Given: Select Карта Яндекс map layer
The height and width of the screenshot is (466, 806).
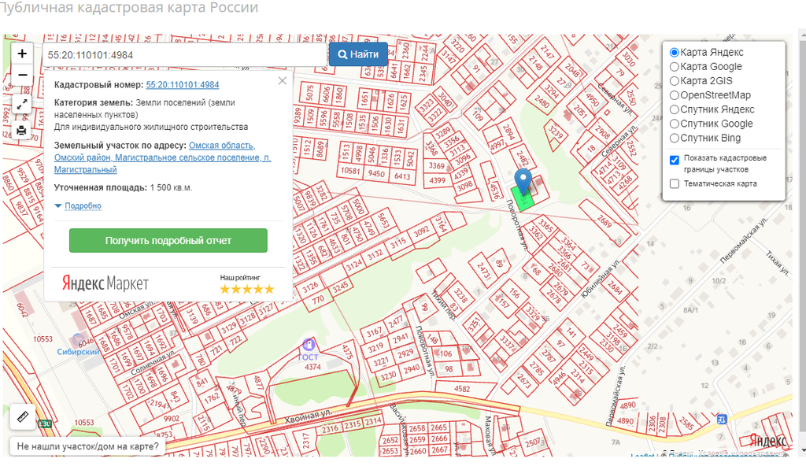Looking at the screenshot, I should coord(675,53).
